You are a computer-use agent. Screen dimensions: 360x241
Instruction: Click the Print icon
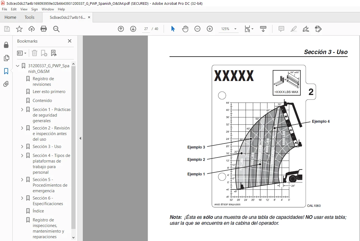(x=44, y=29)
